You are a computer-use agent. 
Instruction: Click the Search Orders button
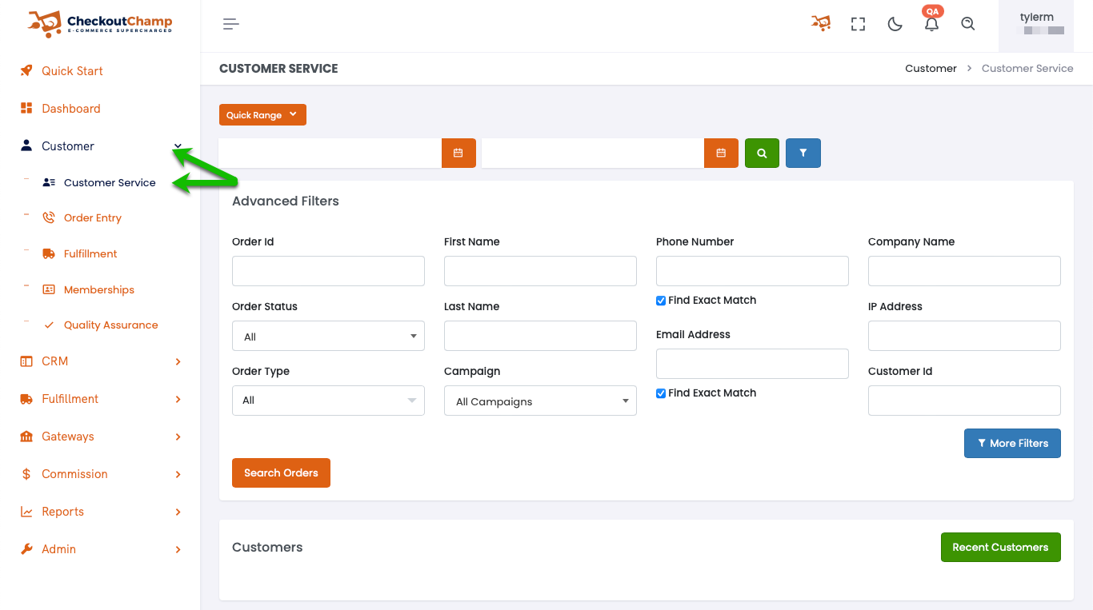281,472
